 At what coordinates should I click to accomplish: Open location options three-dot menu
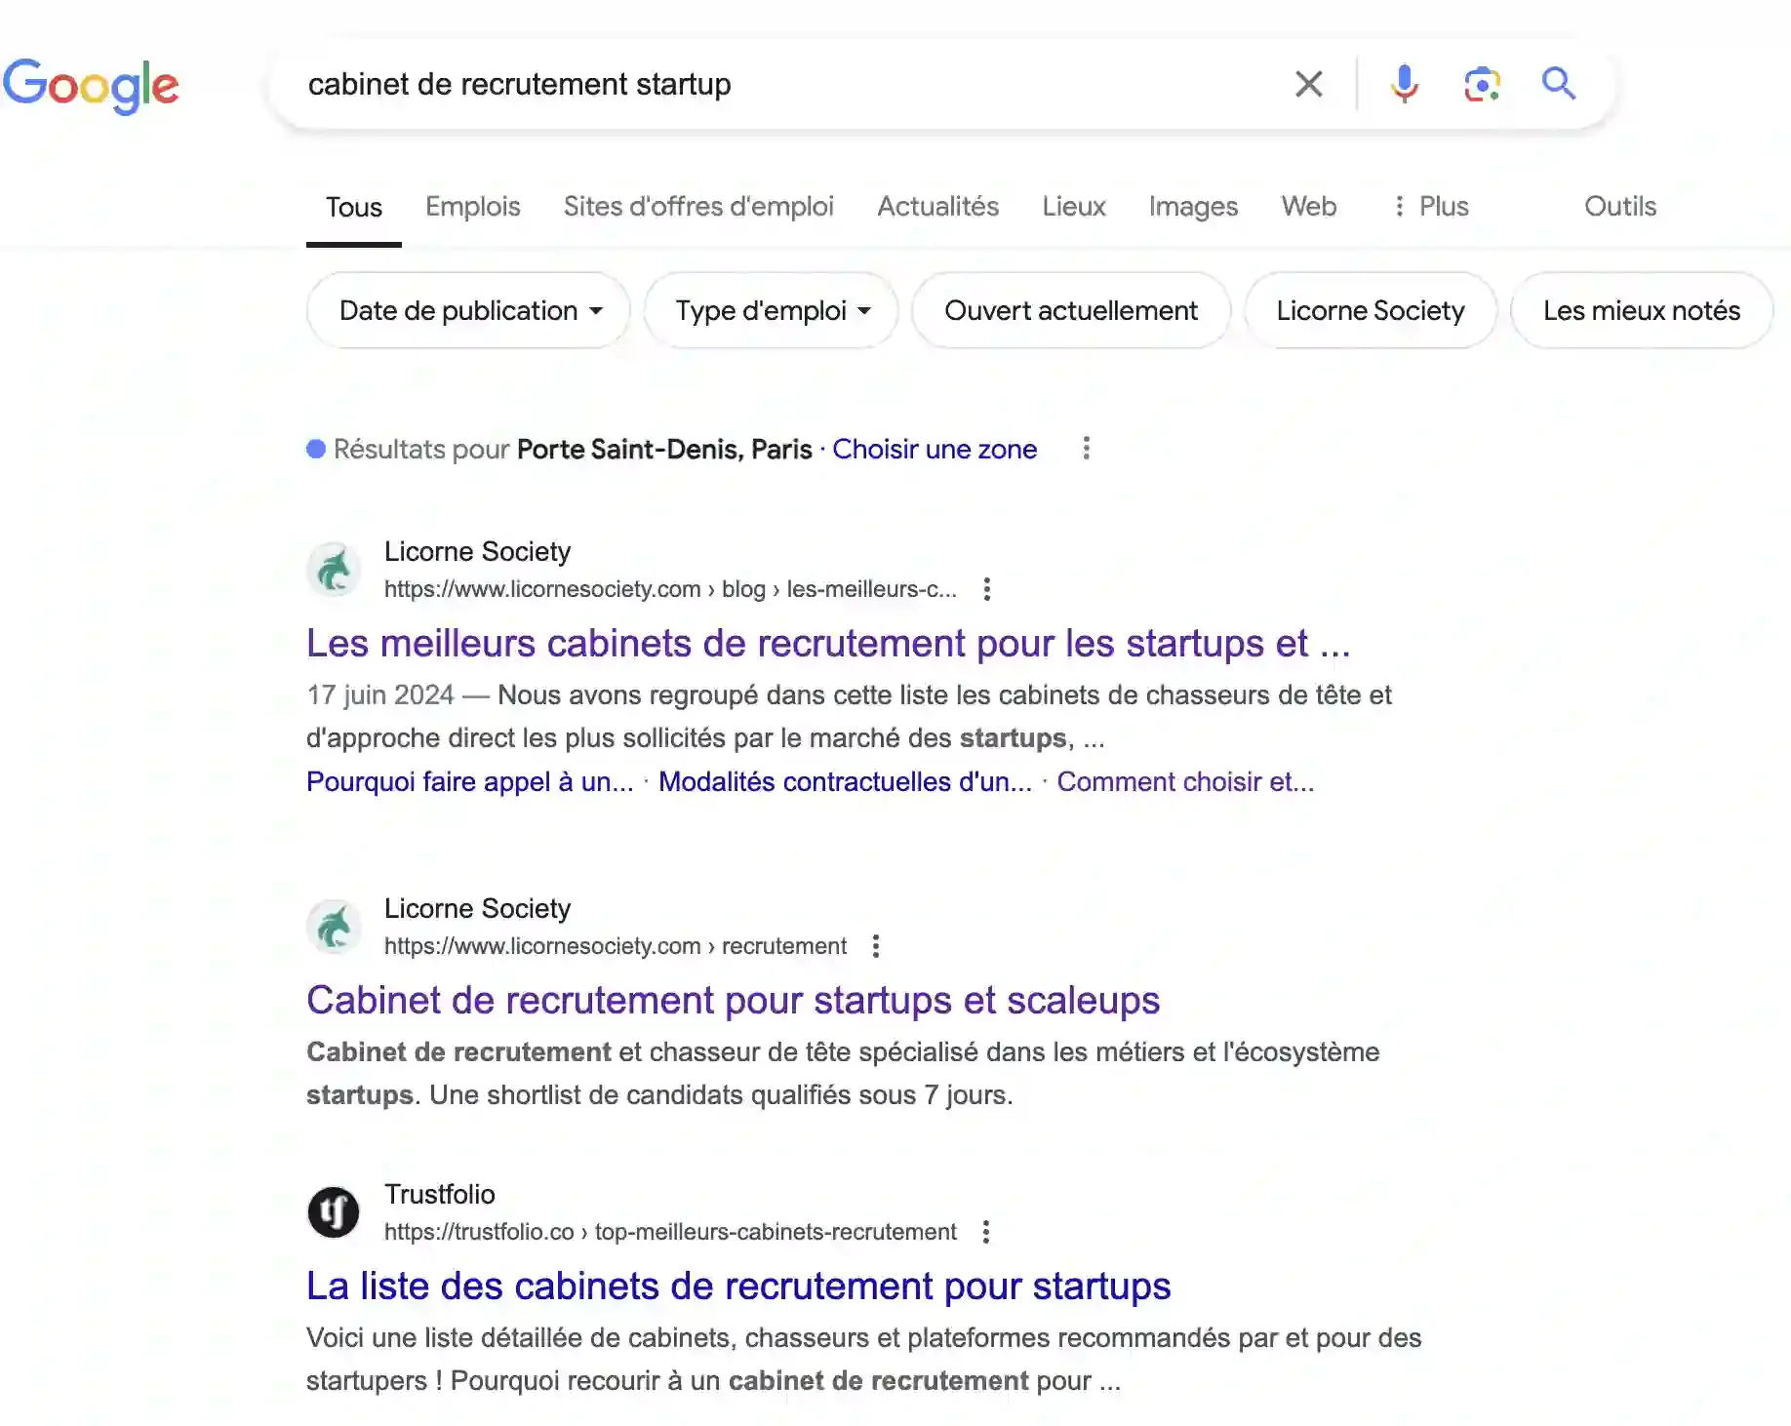(1086, 448)
